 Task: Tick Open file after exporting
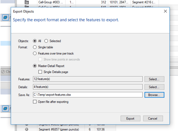[x=35, y=102]
